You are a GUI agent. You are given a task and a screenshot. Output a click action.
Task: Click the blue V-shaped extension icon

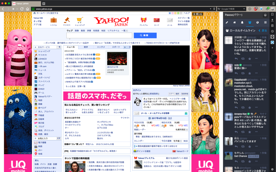(x=261, y=9)
